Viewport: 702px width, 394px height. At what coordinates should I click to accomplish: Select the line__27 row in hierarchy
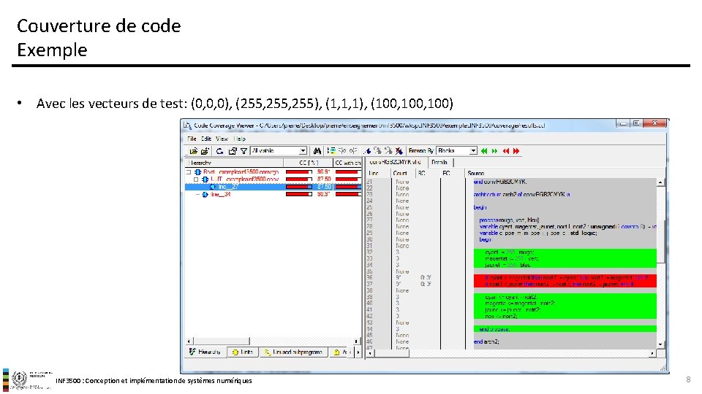[x=273, y=187]
